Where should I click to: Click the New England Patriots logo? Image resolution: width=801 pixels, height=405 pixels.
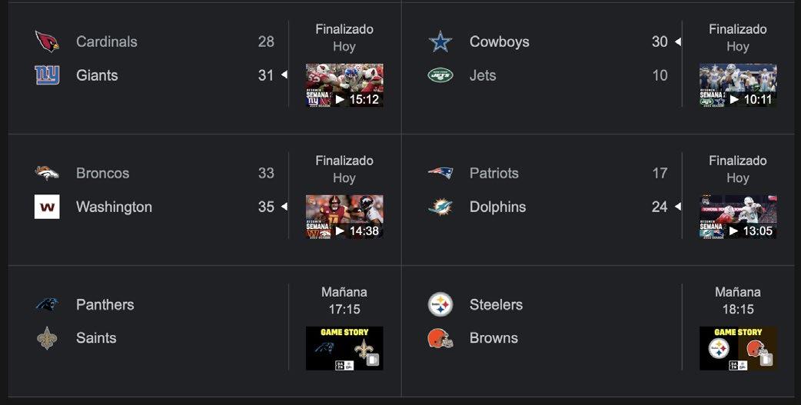[x=440, y=173]
